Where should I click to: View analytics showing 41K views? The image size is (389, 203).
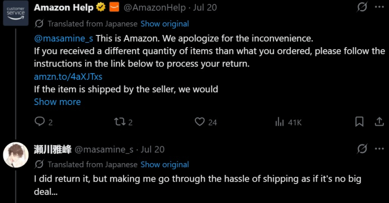[x=288, y=122]
